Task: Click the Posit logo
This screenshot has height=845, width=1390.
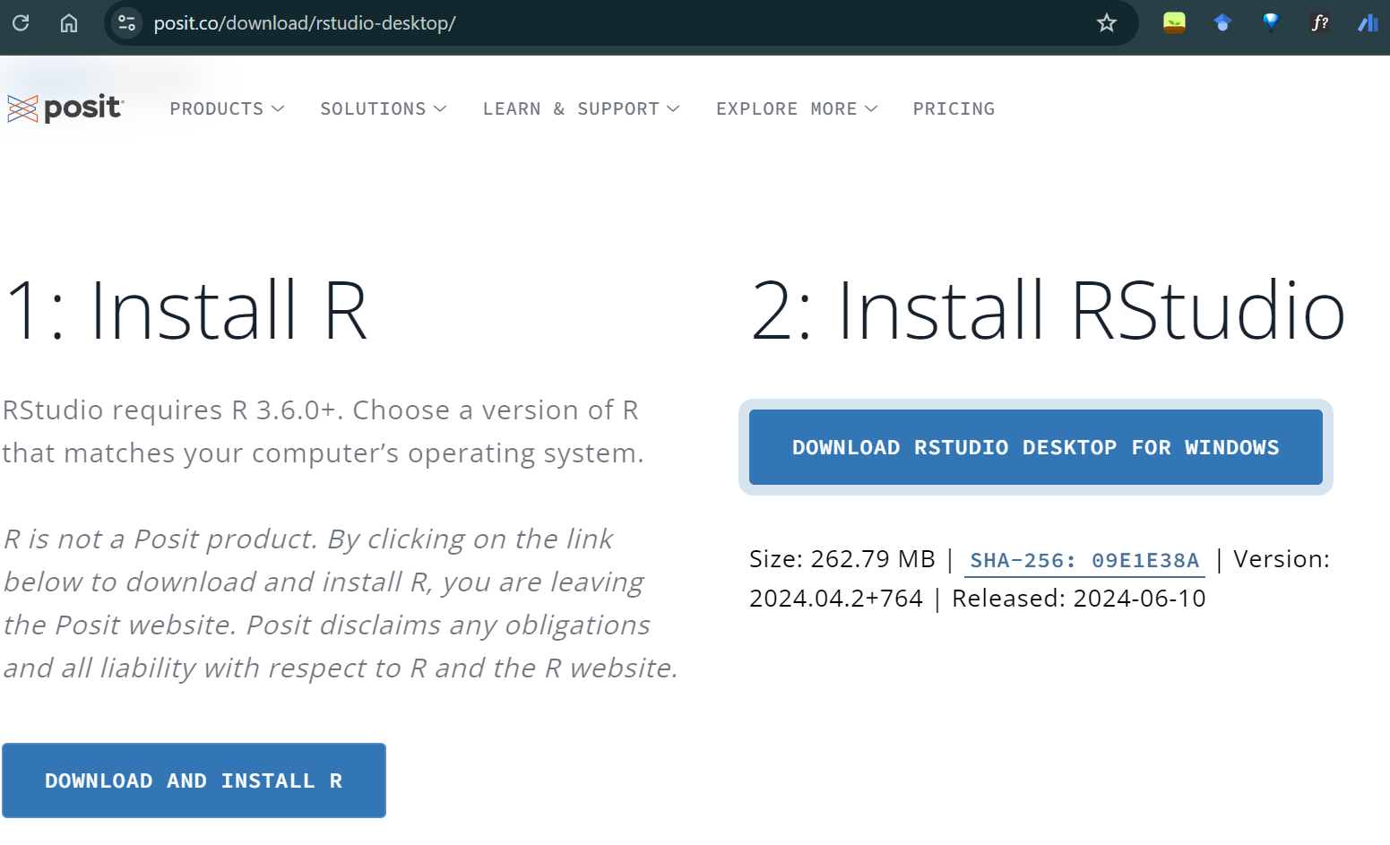Action: coord(65,108)
